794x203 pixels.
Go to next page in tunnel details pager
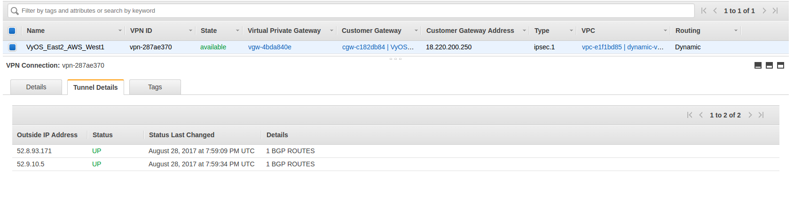click(x=750, y=115)
